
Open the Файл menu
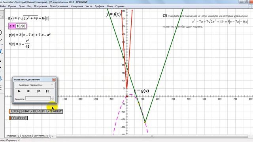click(x=3, y=6)
